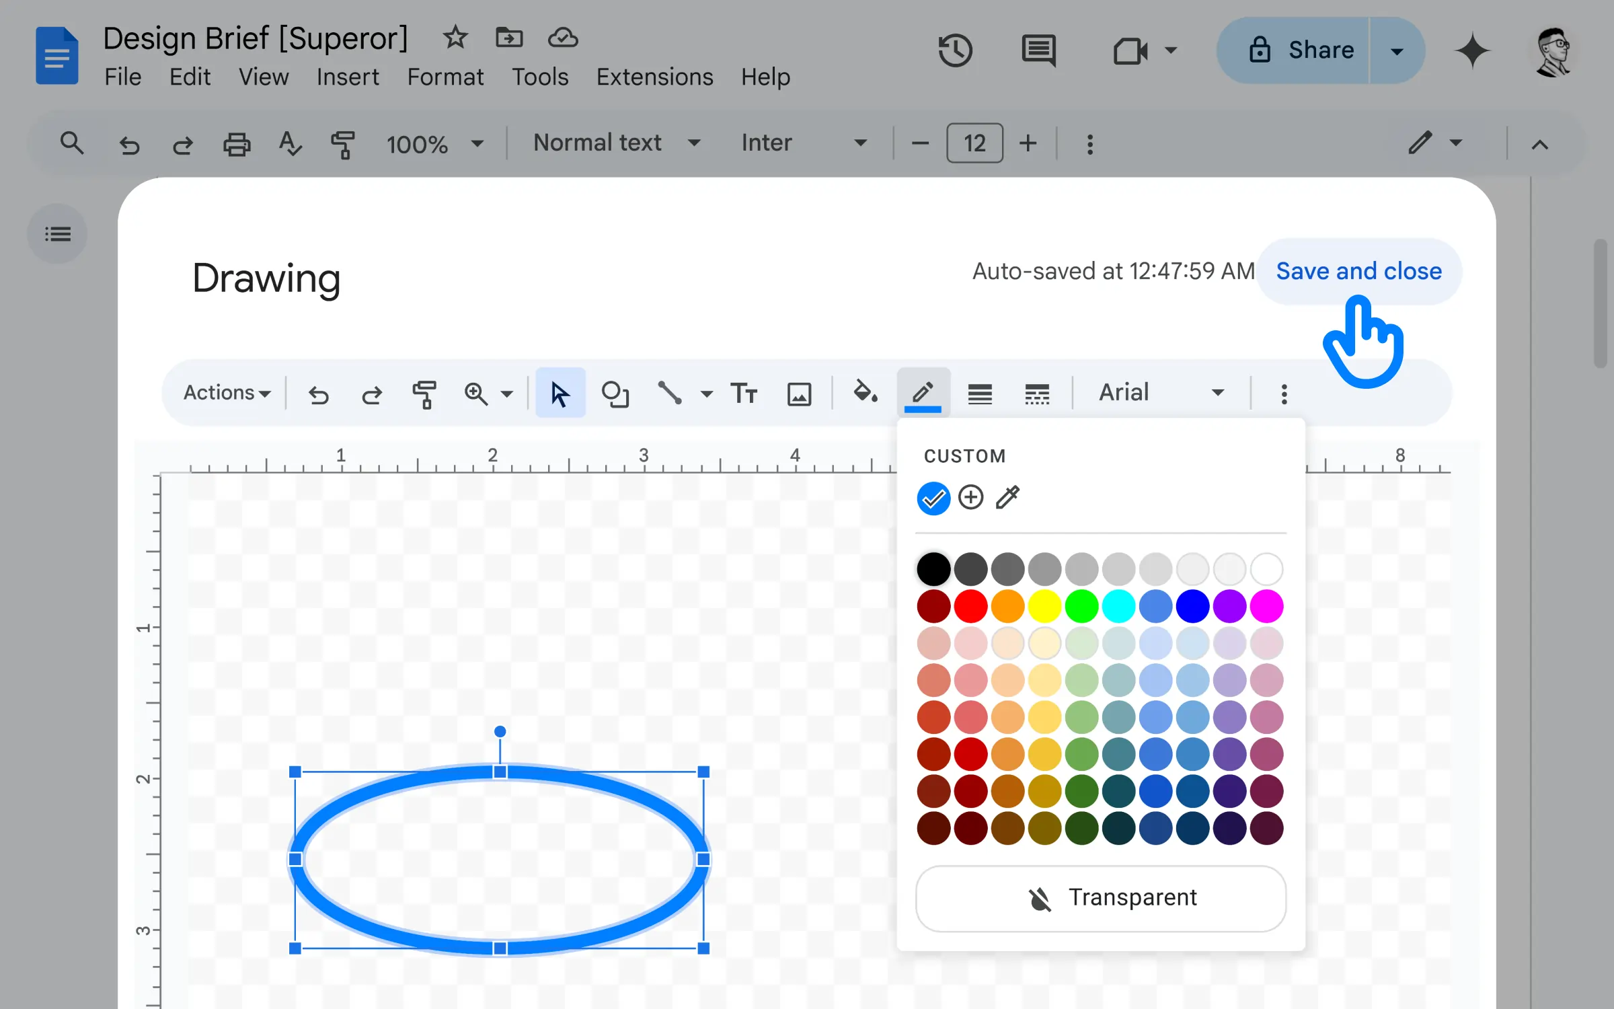Click the currently selected blue custom color swatch
Viewport: 1614px width, 1009px height.
[932, 498]
